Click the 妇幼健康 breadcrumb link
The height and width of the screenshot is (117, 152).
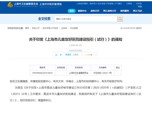74,28
